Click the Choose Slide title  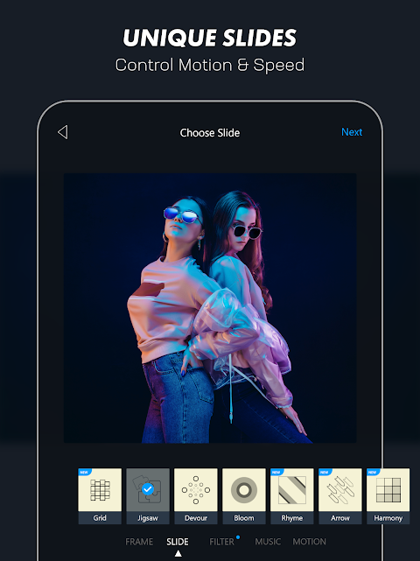[210, 133]
